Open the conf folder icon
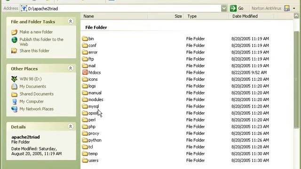The image size is (301, 169). tap(85, 46)
